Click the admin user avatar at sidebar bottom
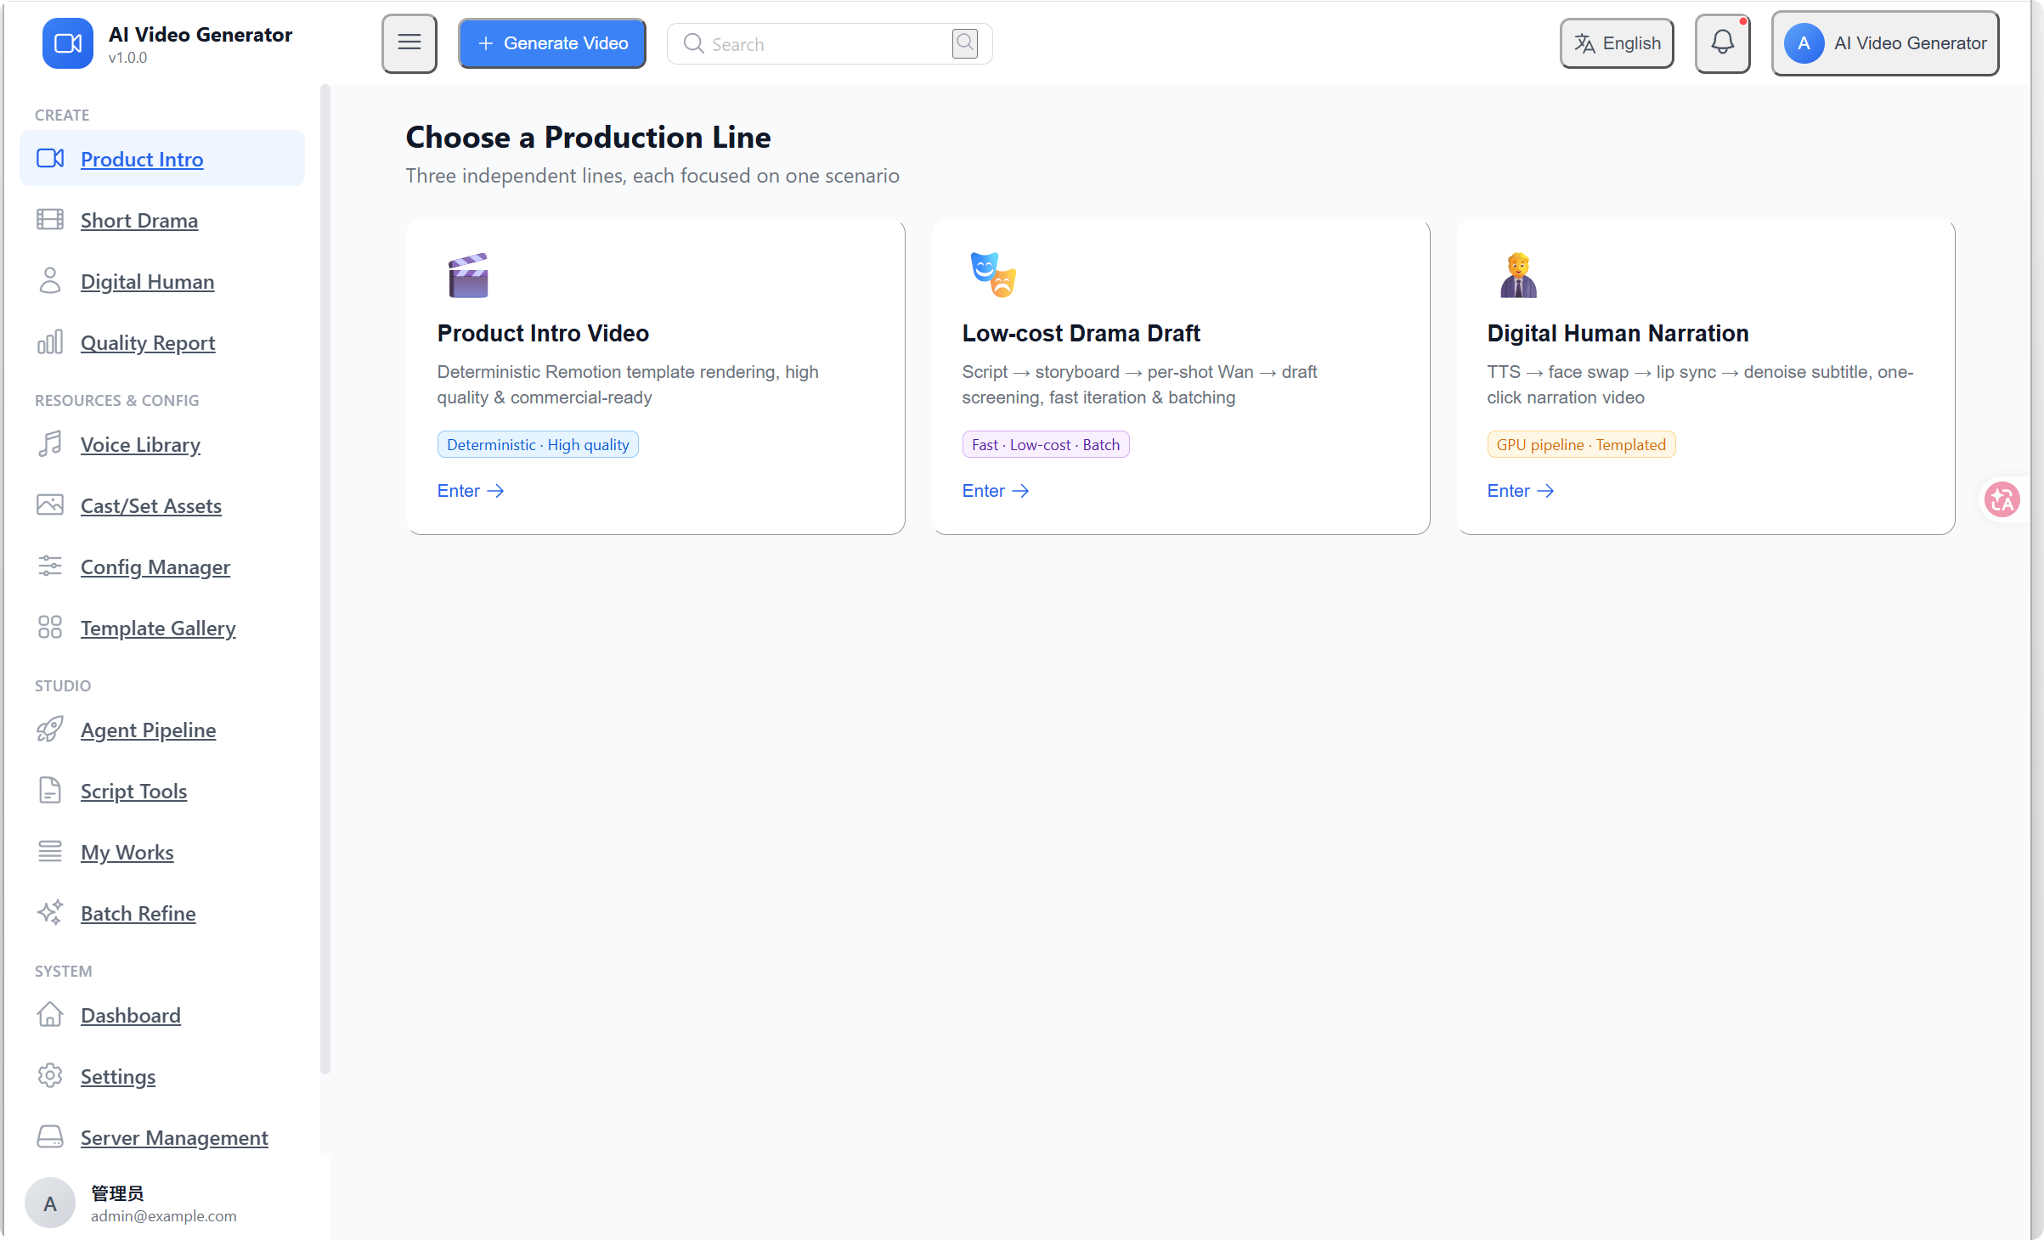This screenshot has height=1240, width=2044. (x=50, y=1203)
